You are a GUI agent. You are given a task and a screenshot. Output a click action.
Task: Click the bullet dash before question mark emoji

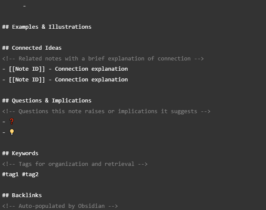(x=4, y=122)
